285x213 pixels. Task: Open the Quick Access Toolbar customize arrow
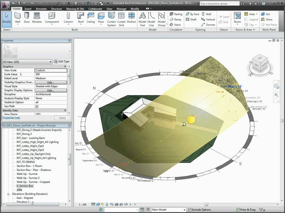click(x=108, y=3)
